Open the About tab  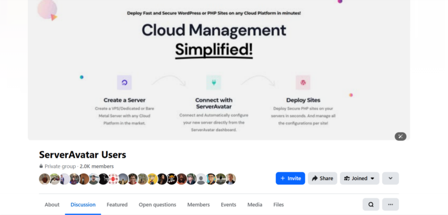tap(52, 204)
